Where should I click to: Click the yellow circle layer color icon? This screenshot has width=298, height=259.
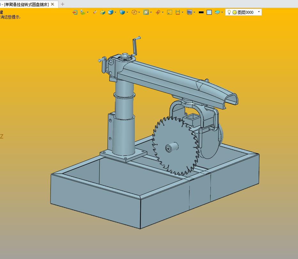pos(235,12)
